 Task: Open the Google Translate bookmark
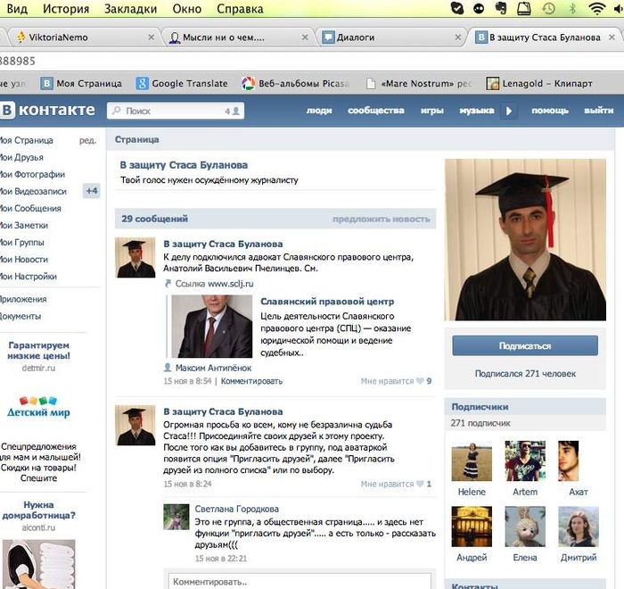pyautogui.click(x=178, y=83)
